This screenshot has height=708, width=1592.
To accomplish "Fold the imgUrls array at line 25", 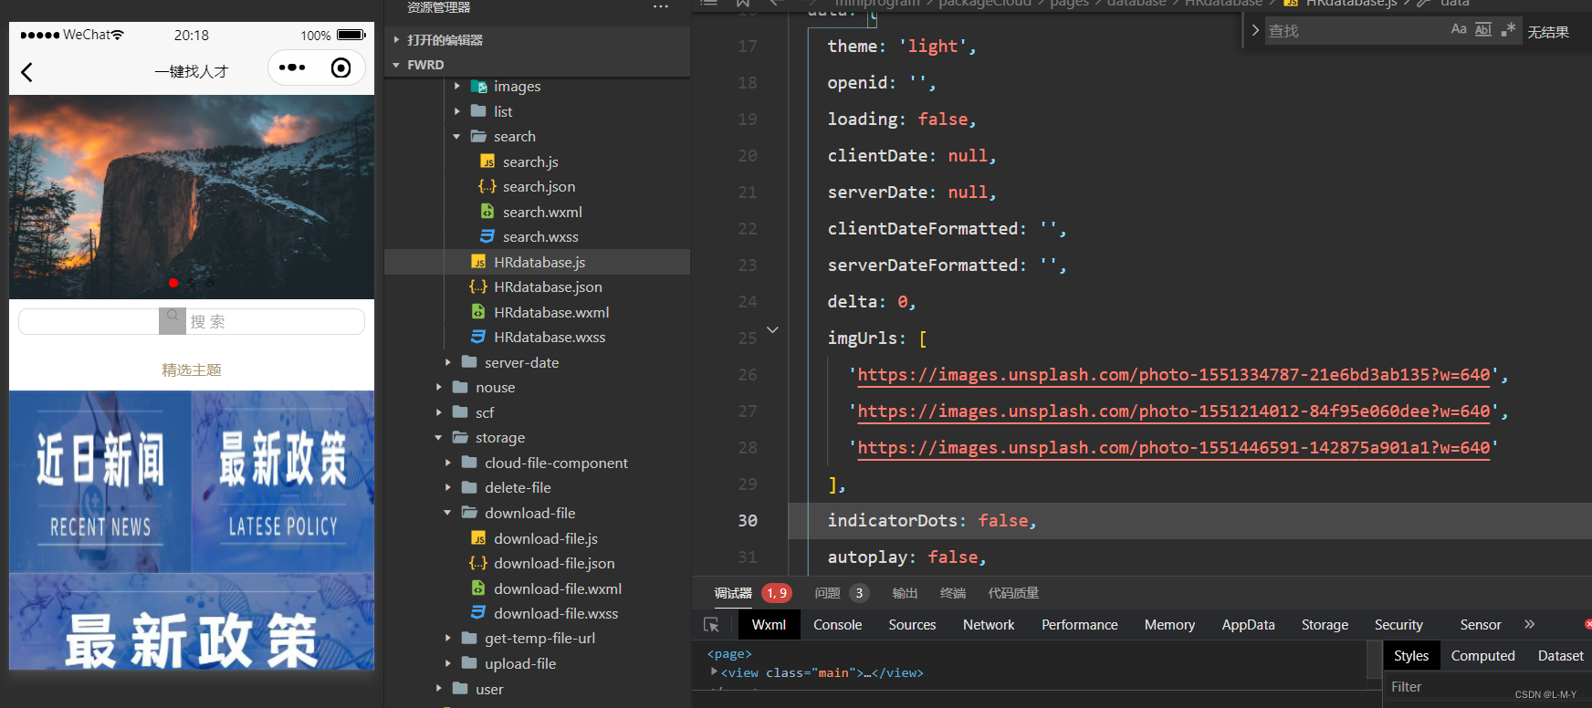I will point(772,329).
